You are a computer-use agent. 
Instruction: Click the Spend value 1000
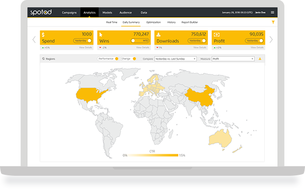pos(87,34)
